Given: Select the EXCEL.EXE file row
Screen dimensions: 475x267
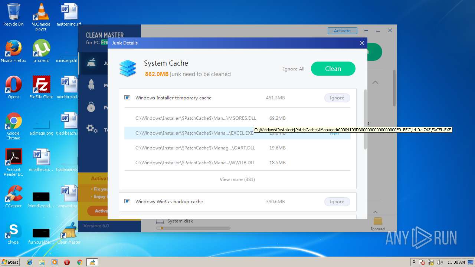Looking at the screenshot, I should coord(237,133).
